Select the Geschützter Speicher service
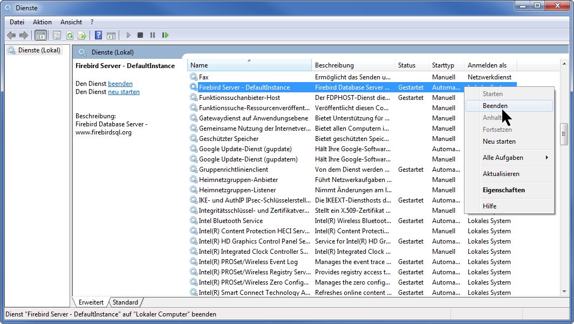 326,139
